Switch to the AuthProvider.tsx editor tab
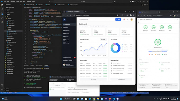The image size is (180, 101). [60, 5]
